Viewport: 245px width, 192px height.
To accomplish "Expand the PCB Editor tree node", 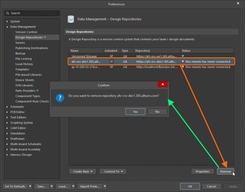I will coord(7,112).
